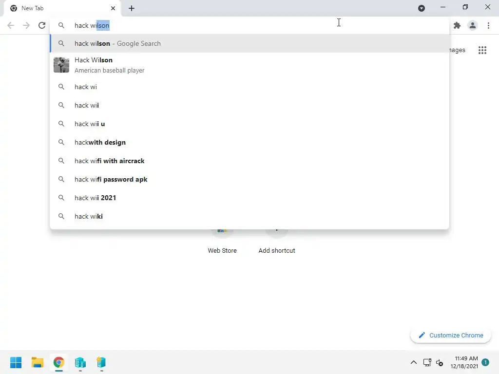Restore down the Chrome window
The height and width of the screenshot is (374, 499).
coord(465,7)
